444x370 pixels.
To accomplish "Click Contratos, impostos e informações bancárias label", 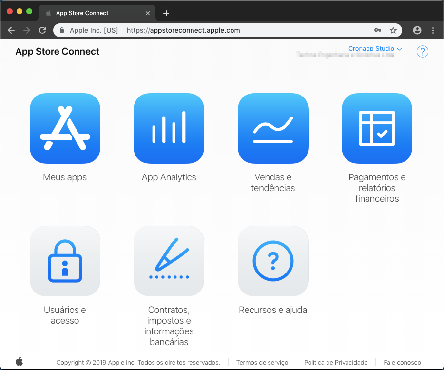I will point(169,326).
